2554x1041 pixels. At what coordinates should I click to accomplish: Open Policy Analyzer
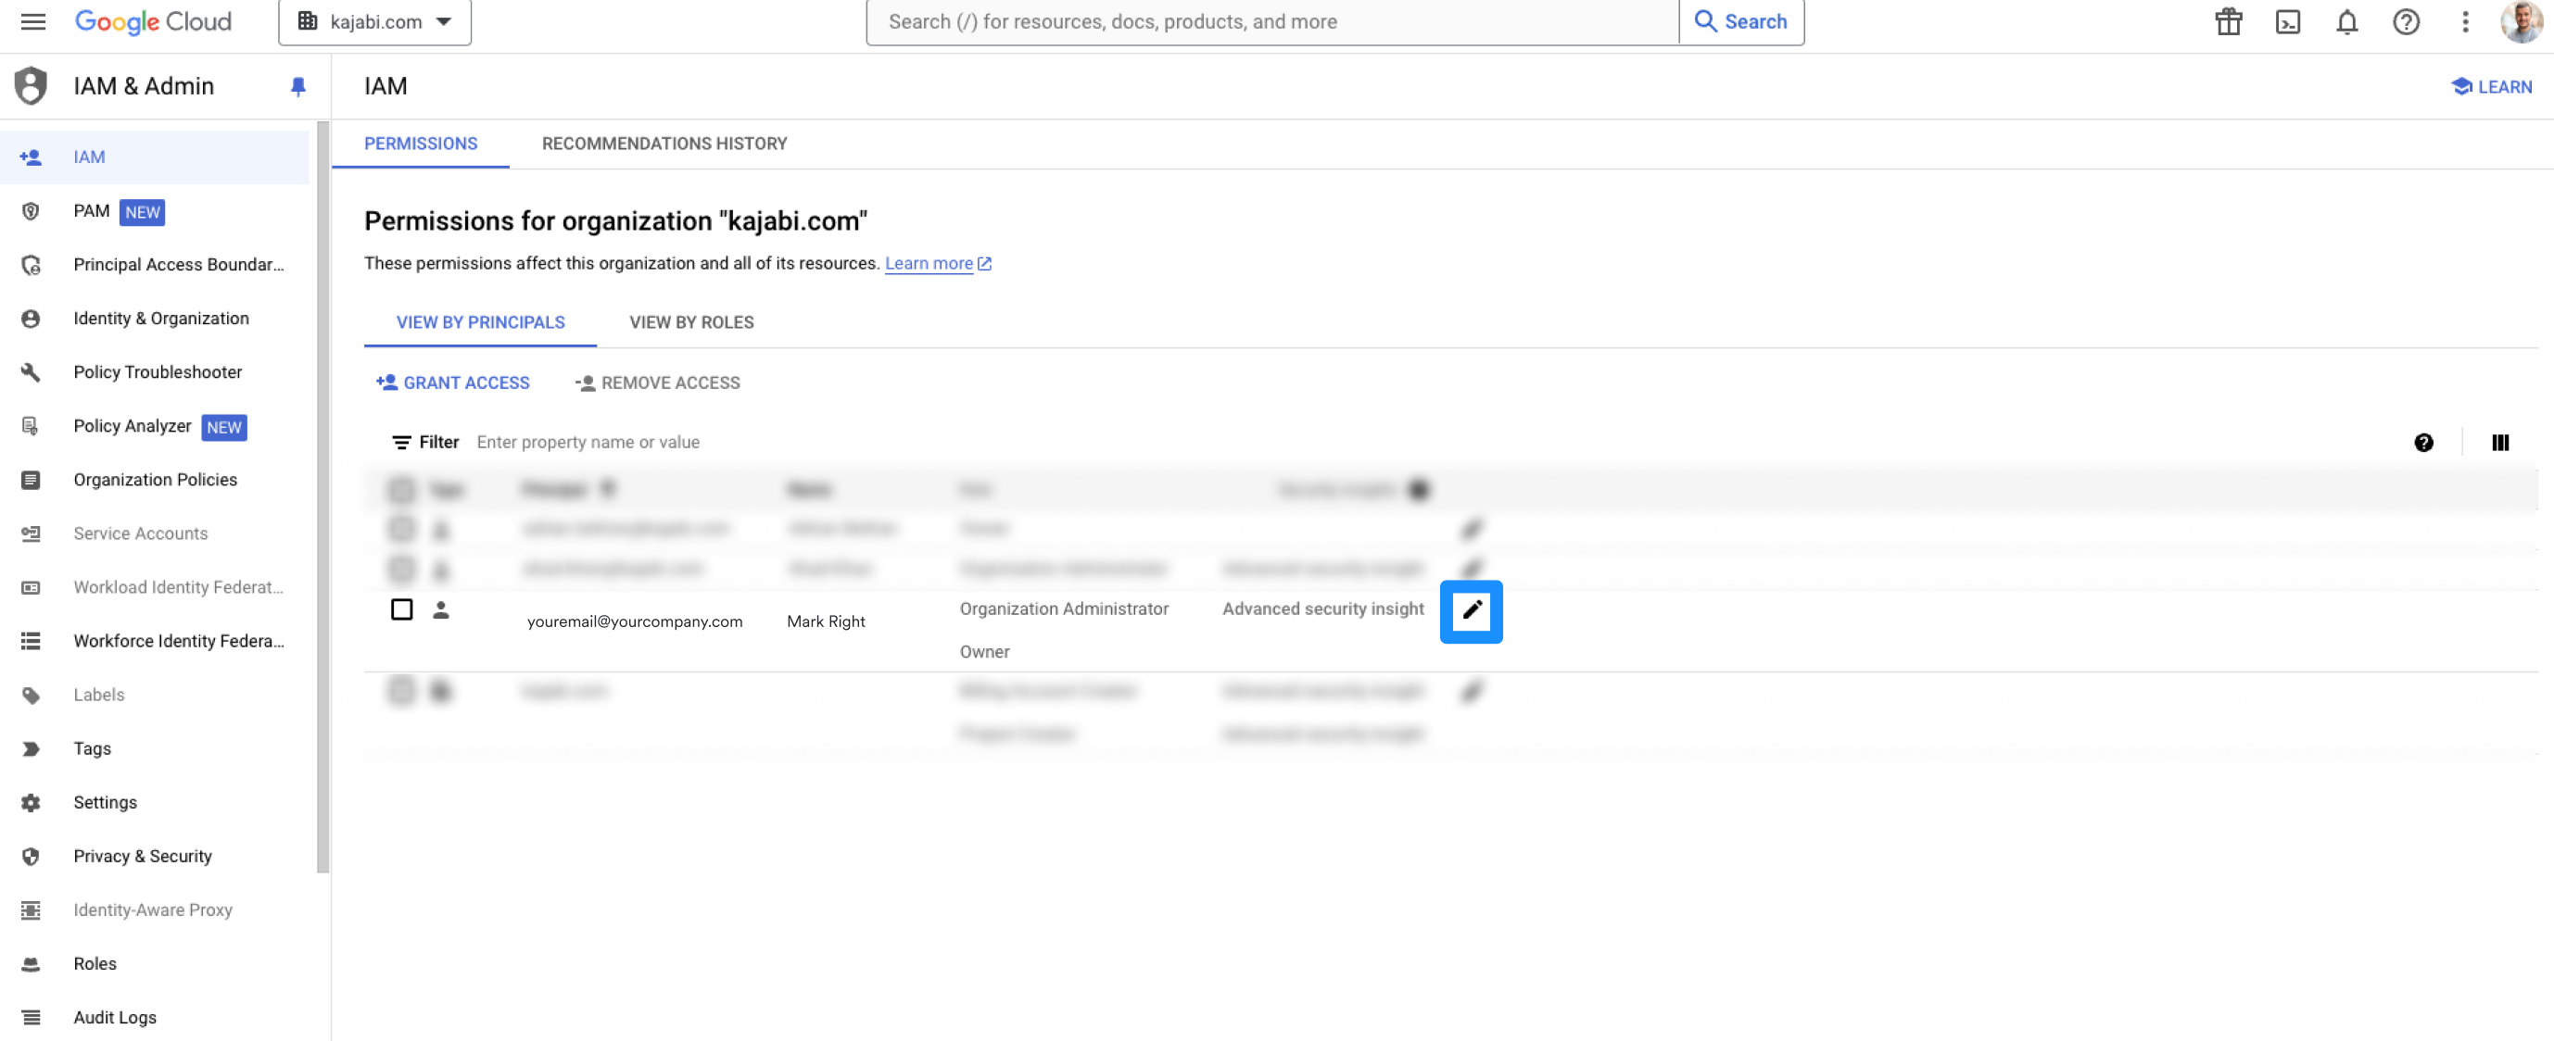[x=155, y=426]
